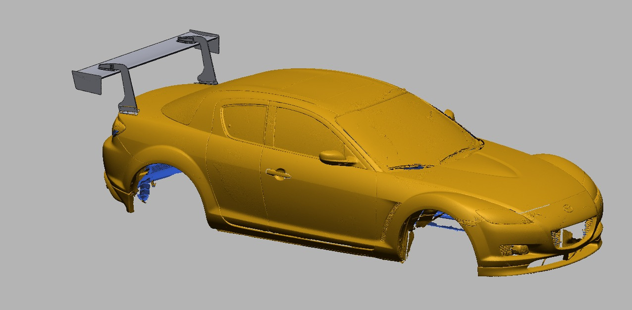Click the fog light recess in front bumper
Viewport: 632px width, 310px height.
point(515,249)
